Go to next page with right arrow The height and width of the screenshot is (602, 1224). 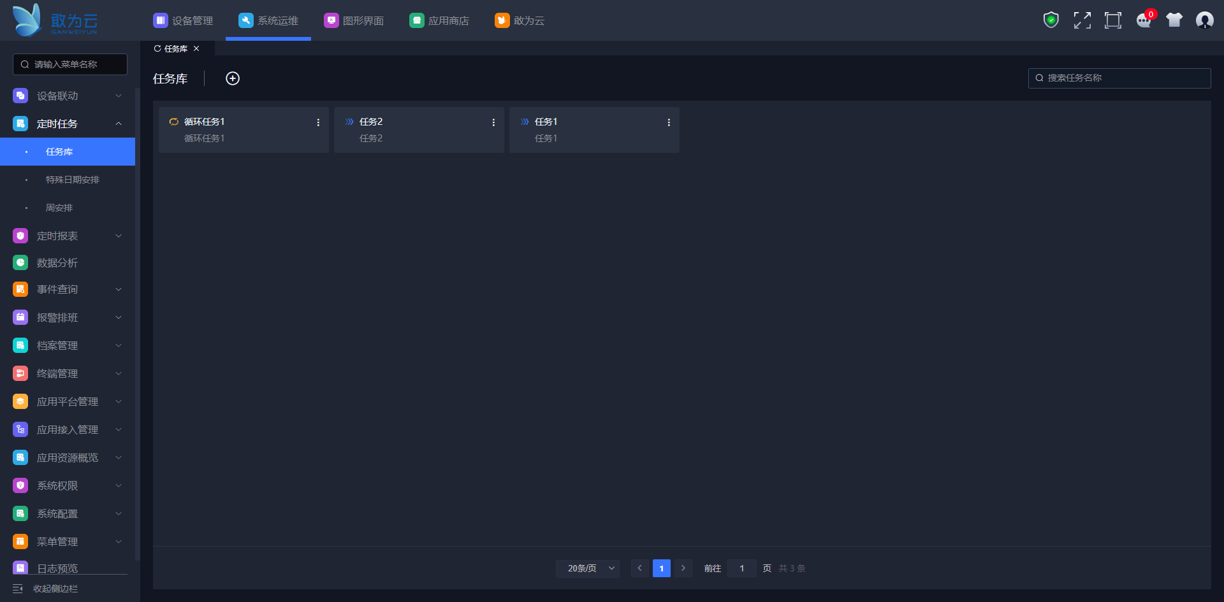point(683,568)
